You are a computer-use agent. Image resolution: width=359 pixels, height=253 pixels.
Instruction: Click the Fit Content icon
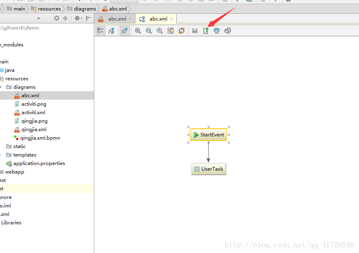(x=171, y=31)
